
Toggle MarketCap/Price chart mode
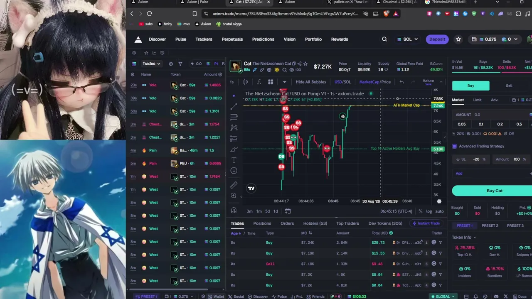coord(375,82)
